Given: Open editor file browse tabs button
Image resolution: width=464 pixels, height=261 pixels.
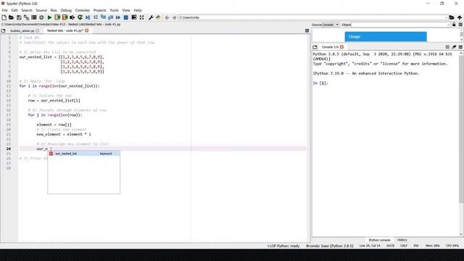Looking at the screenshot, I should pos(3,30).
